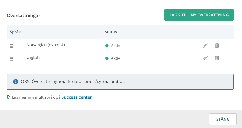Open the Success center link
Image resolution: width=242 pixels, height=128 pixels.
(77, 97)
